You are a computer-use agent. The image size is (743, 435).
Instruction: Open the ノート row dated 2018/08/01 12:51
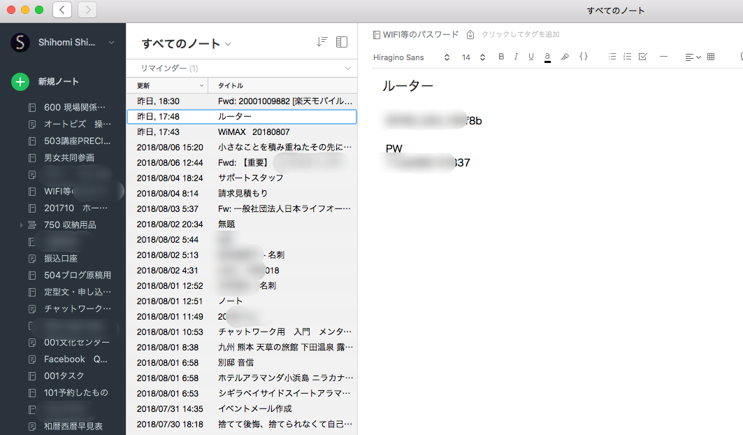point(242,301)
